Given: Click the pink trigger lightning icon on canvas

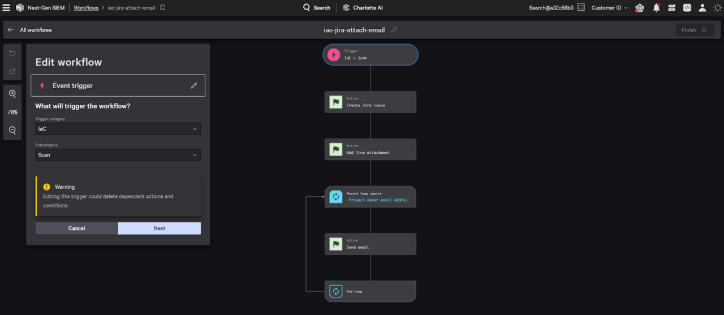Looking at the screenshot, I should click(334, 55).
